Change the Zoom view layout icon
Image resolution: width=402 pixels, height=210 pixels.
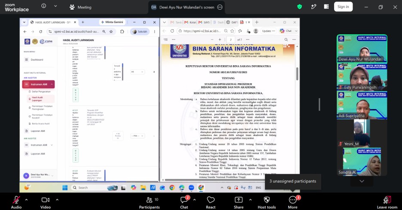326,7
